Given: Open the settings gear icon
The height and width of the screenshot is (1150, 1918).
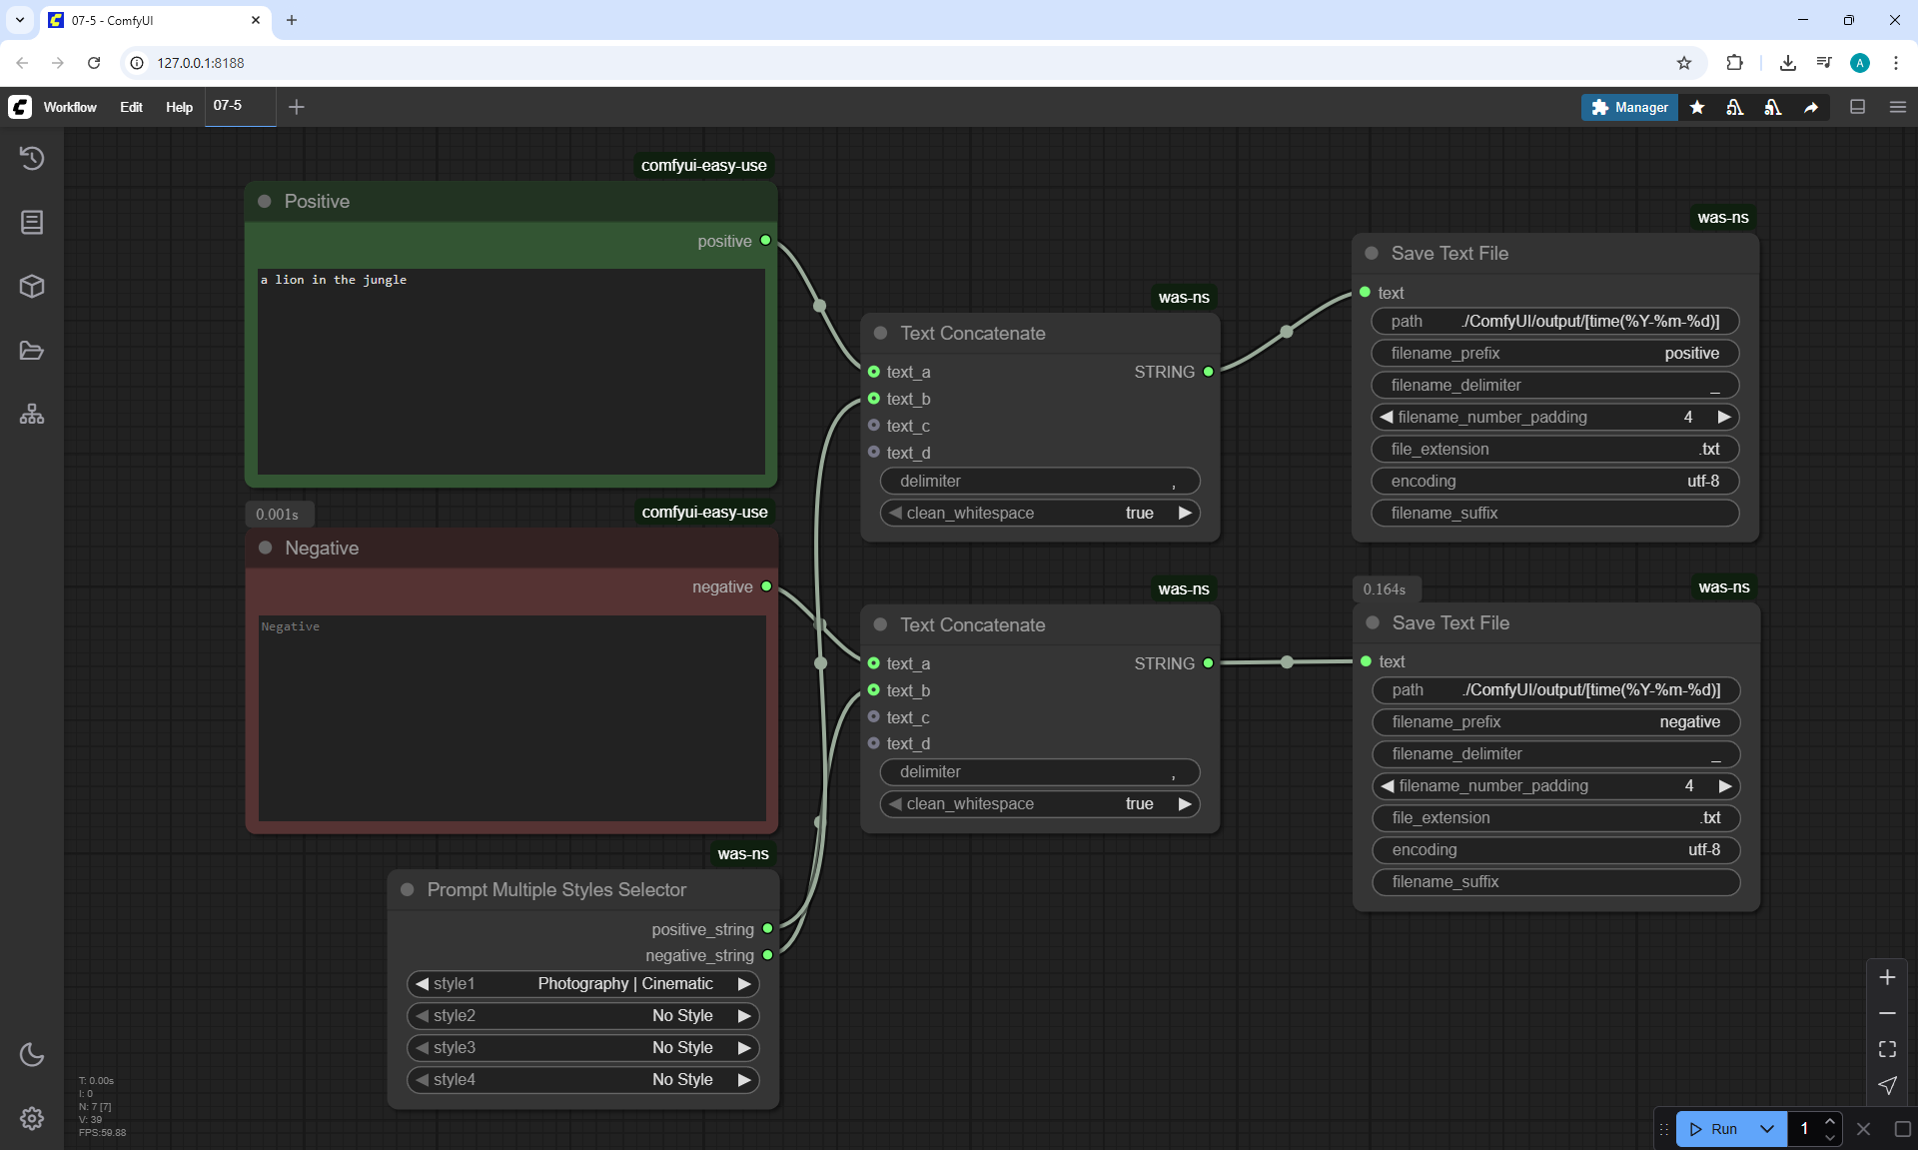Looking at the screenshot, I should click(x=32, y=1118).
